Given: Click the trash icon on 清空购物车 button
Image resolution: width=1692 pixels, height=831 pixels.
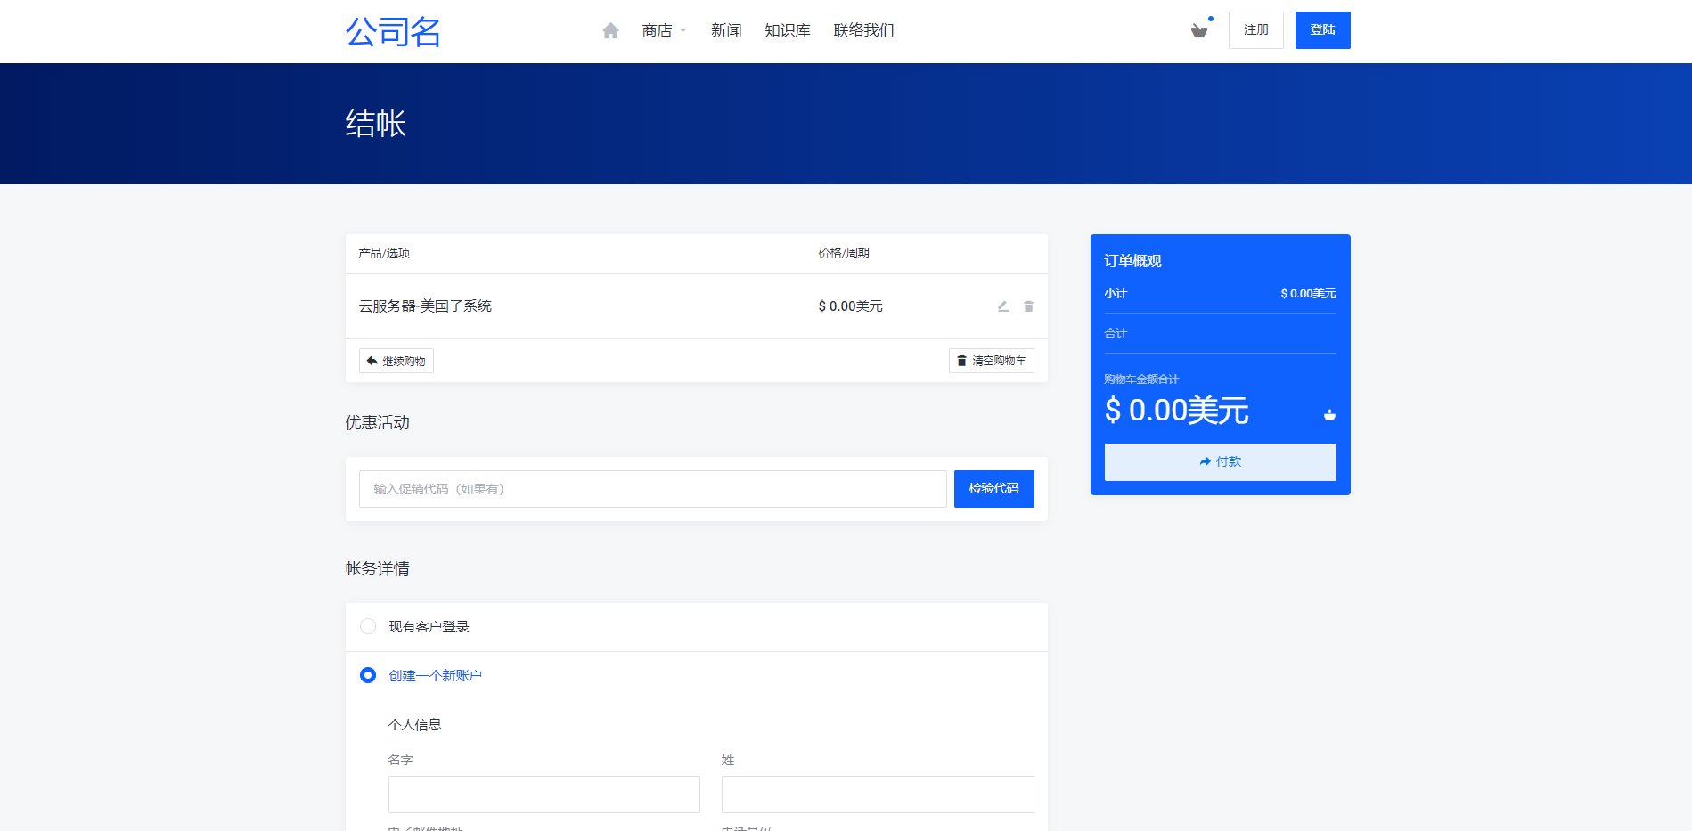Looking at the screenshot, I should click(960, 360).
